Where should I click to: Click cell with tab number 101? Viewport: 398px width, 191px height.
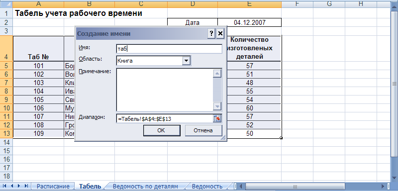(x=38, y=66)
